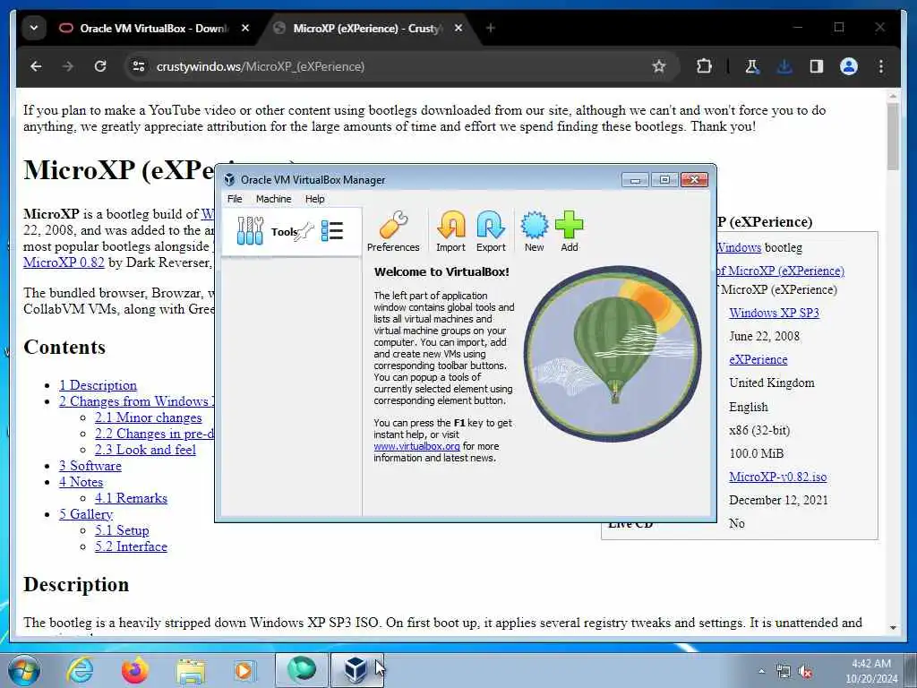Viewport: 917px width, 688px height.
Task: Open the Tools list menu icon
Action: pos(332,231)
